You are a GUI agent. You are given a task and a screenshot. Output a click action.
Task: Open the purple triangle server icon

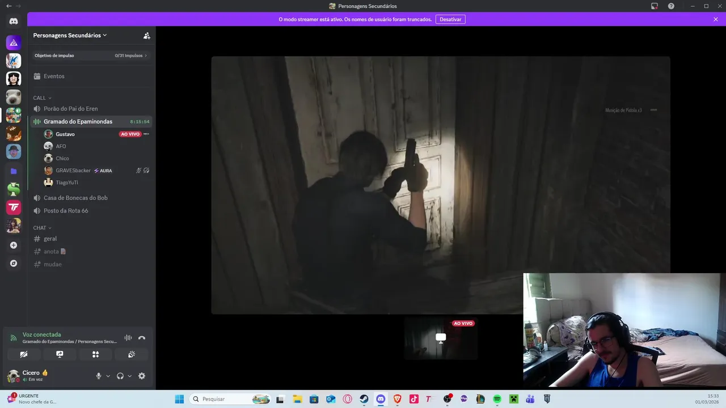14,42
